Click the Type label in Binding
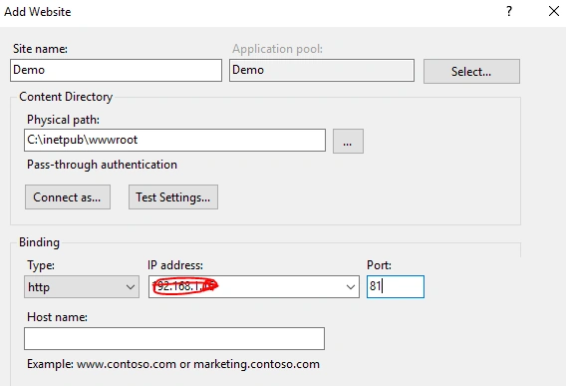This screenshot has width=566, height=386. pyautogui.click(x=41, y=265)
